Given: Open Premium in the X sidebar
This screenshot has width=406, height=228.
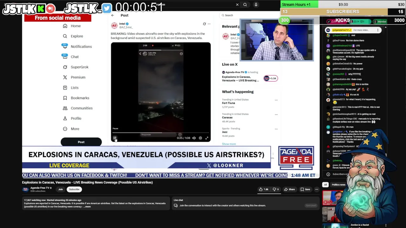Looking at the screenshot, I should click(74, 77).
